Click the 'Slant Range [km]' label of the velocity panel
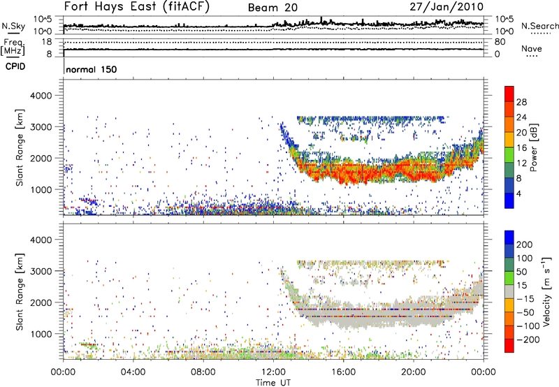The width and height of the screenshot is (559, 387). point(20,291)
